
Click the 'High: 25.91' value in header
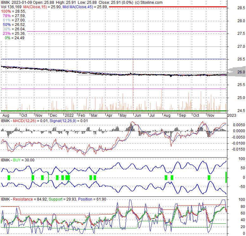65,3
